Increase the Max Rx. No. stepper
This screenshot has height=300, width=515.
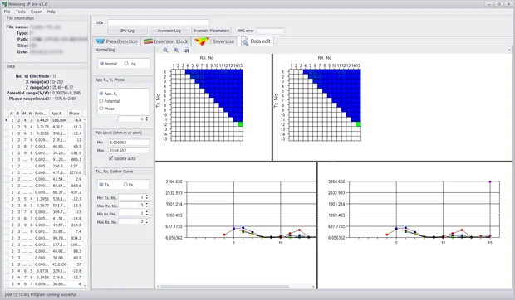(x=147, y=220)
